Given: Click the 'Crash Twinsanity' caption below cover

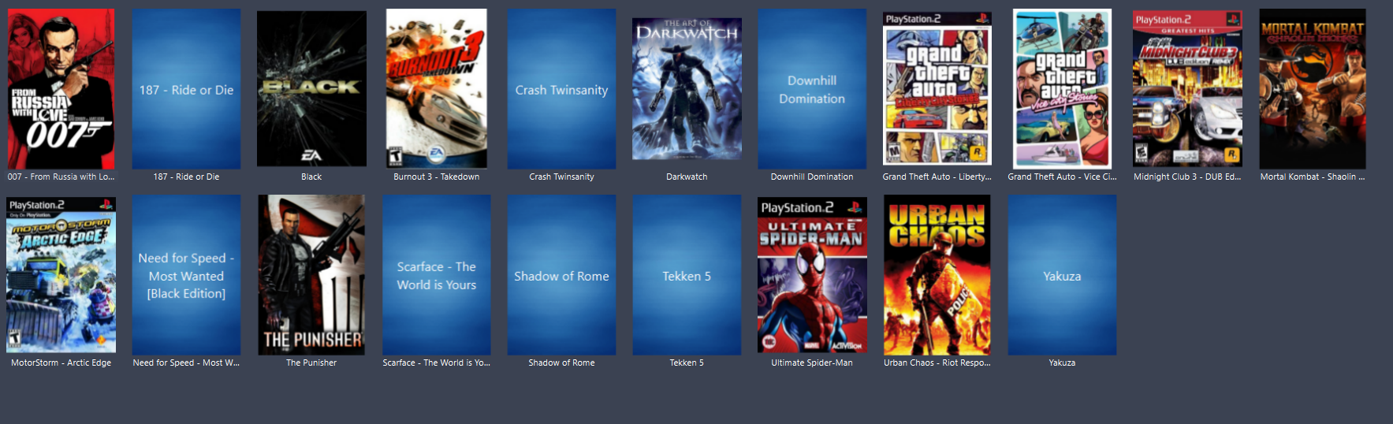Looking at the screenshot, I should pyautogui.click(x=561, y=177).
